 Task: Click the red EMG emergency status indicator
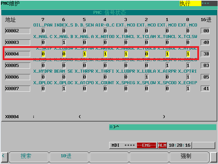tap(147, 145)
